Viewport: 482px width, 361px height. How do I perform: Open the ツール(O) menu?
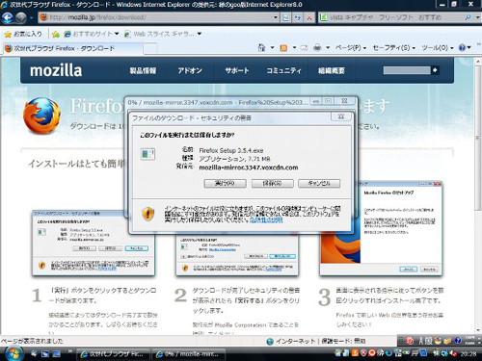point(438,48)
